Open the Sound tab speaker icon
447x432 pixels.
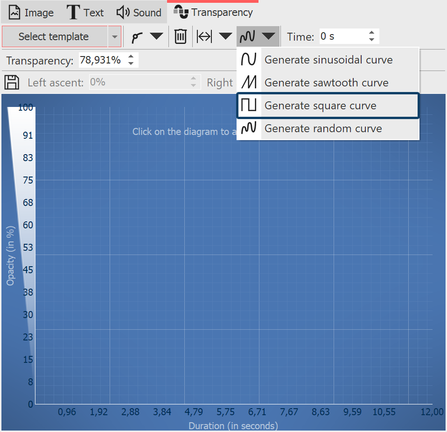coord(122,12)
